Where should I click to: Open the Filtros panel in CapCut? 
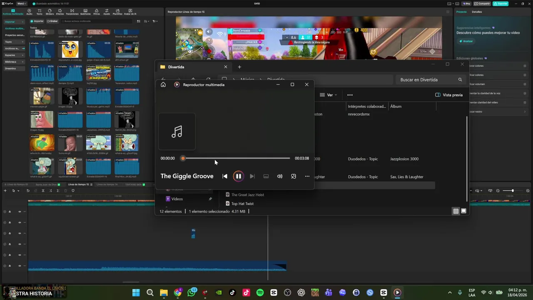pos(97,12)
